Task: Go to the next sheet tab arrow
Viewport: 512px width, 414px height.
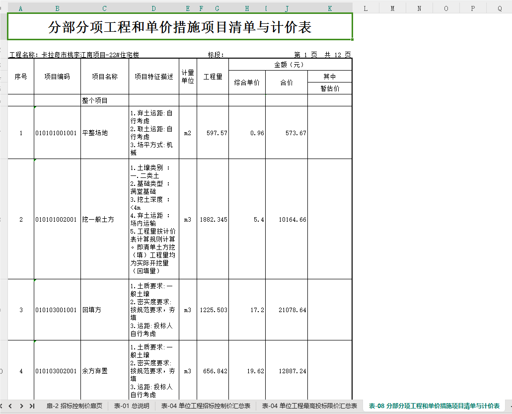Action: pyautogui.click(x=21, y=406)
